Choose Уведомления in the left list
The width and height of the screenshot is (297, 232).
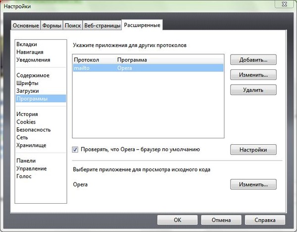[41, 60]
